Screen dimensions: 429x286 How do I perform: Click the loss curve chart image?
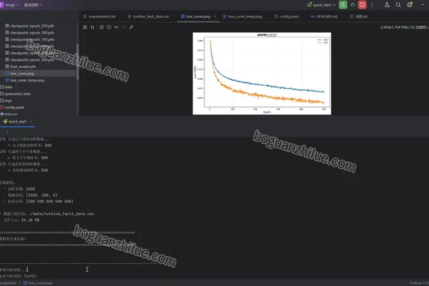pyautogui.click(x=262, y=73)
